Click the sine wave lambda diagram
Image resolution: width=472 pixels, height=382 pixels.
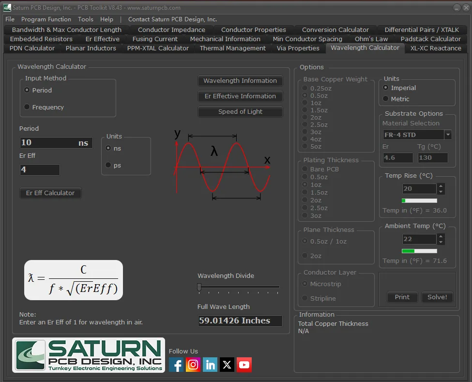pyautogui.click(x=222, y=165)
